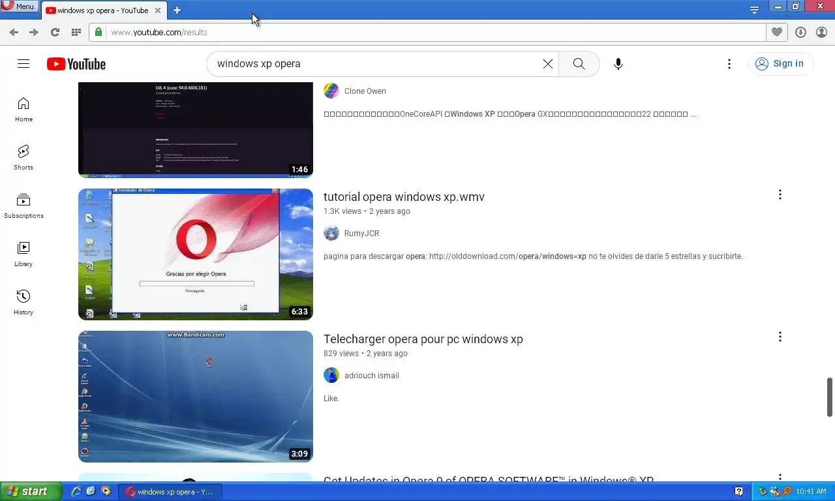Click the pagina para descargar opera description

(x=533, y=256)
